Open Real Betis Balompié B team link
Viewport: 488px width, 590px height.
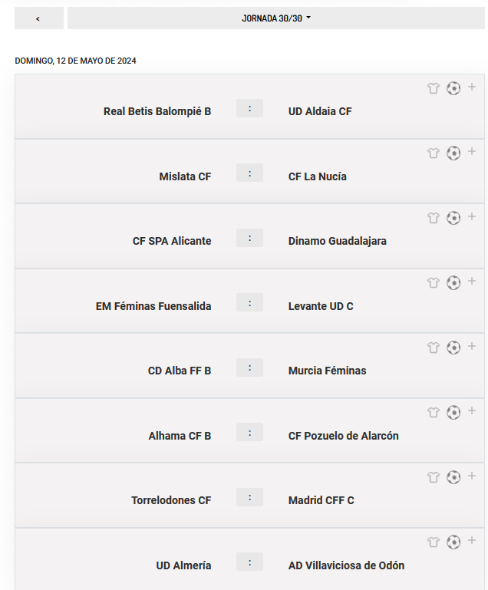[157, 111]
